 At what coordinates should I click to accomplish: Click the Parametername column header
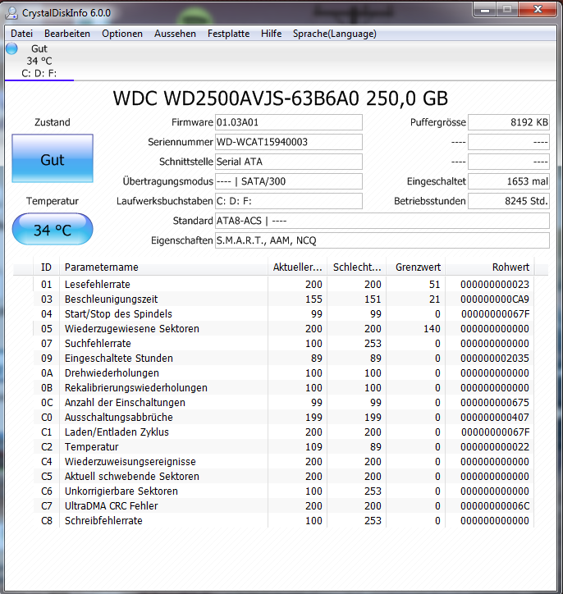(163, 267)
